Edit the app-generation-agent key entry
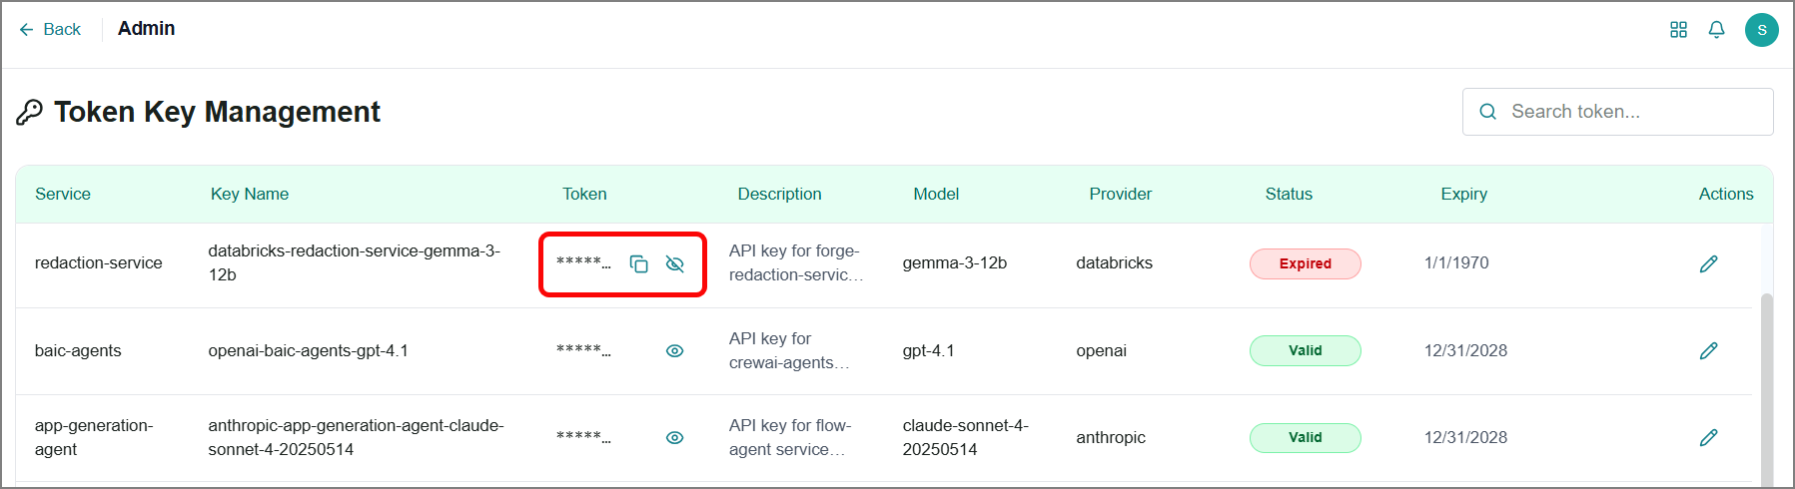1795x489 pixels. pyautogui.click(x=1708, y=437)
